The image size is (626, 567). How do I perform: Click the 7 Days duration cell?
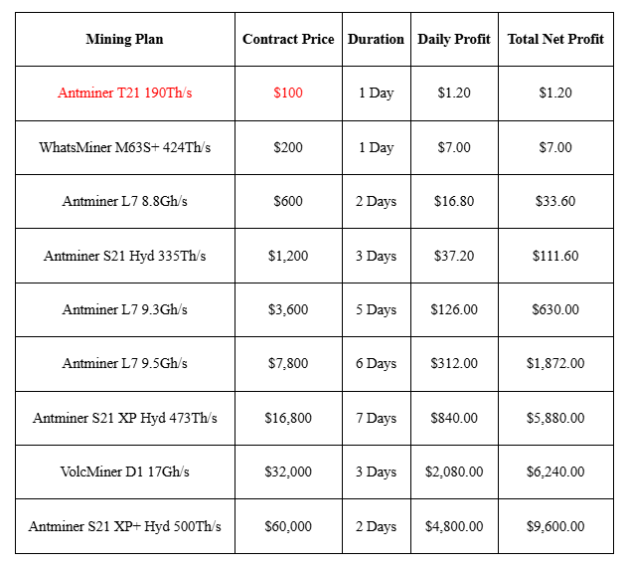376,418
